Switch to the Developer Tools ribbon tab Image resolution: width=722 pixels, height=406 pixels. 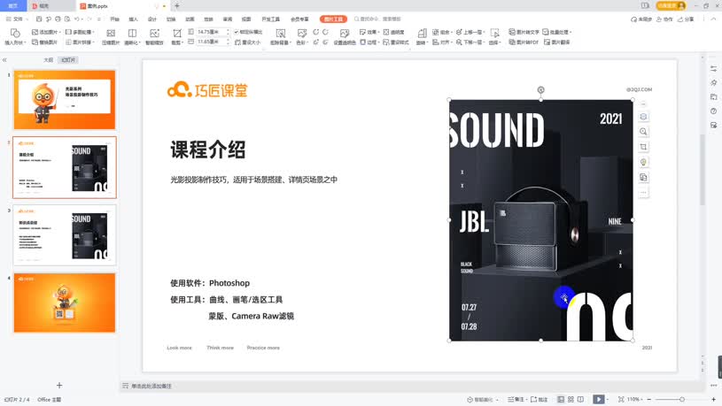tap(271, 19)
